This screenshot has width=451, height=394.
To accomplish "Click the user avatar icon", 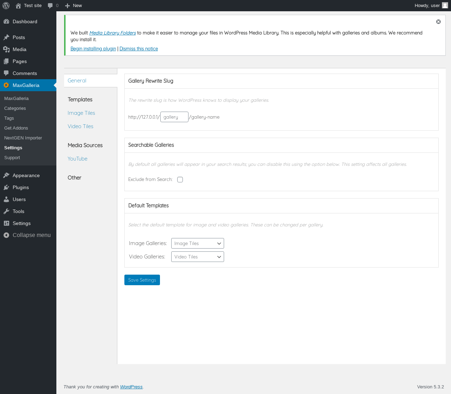I will click(x=445, y=5).
